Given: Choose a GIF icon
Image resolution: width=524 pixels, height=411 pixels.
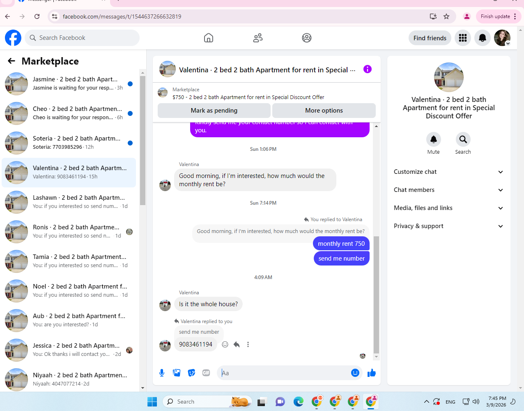Looking at the screenshot, I should pos(206,373).
